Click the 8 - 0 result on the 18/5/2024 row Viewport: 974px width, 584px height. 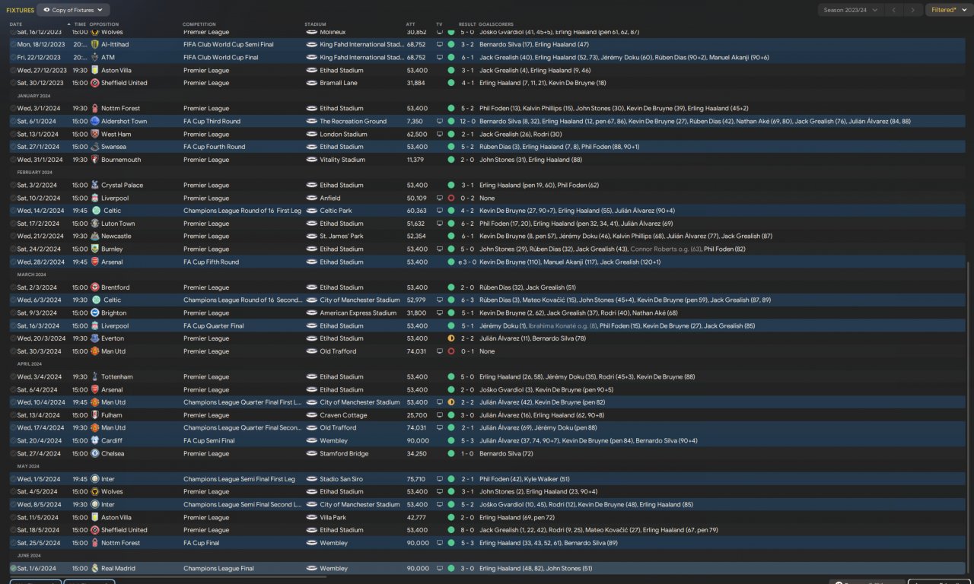tap(467, 530)
